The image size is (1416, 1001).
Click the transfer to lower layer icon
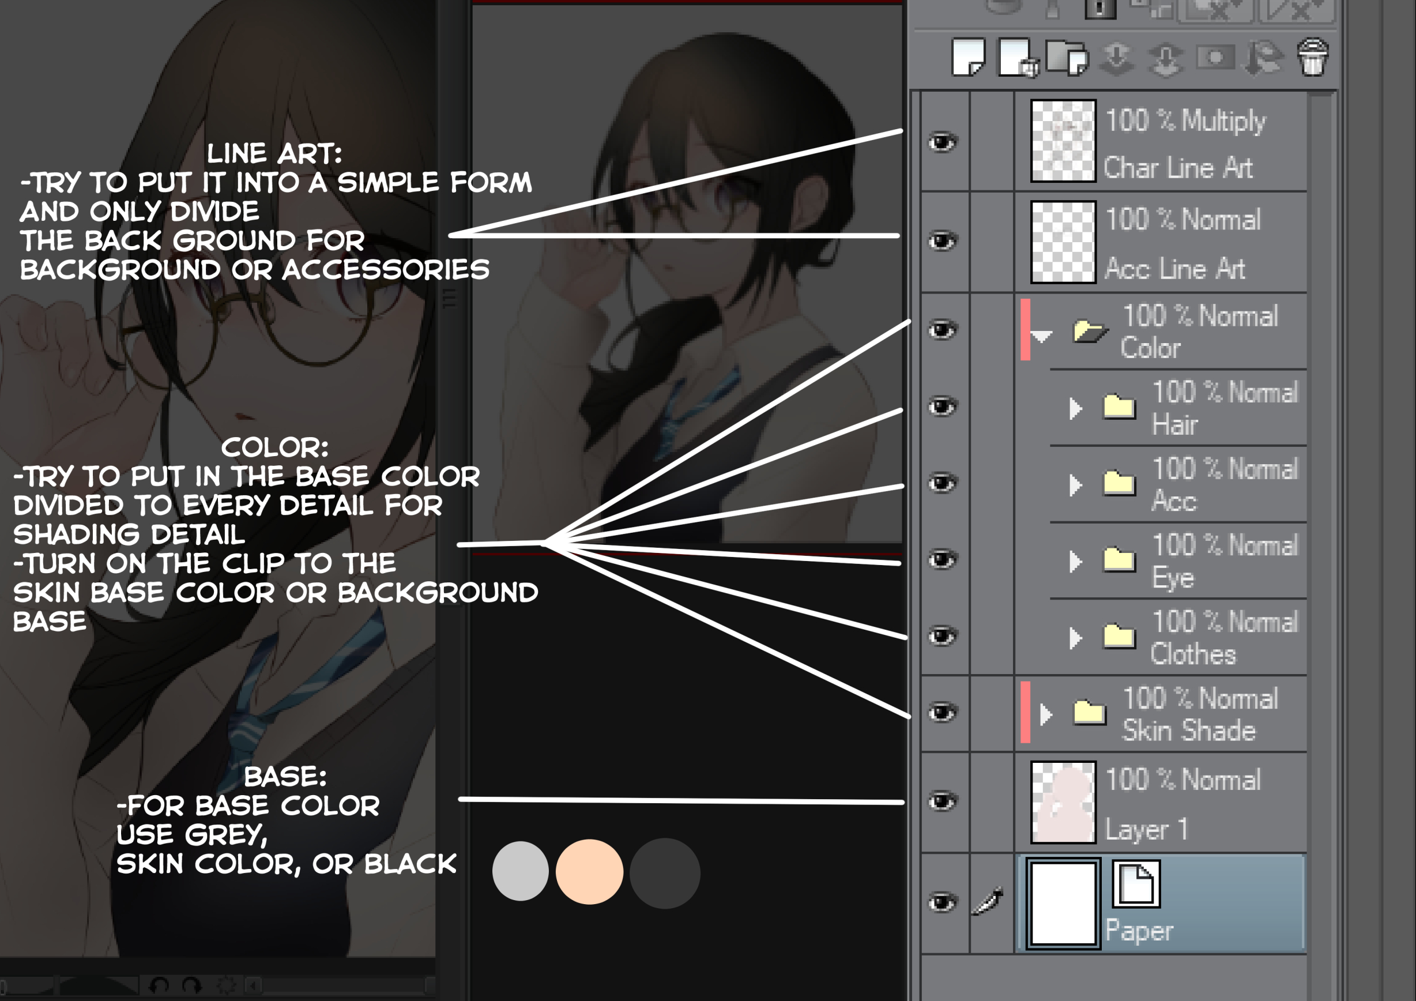(x=1117, y=59)
